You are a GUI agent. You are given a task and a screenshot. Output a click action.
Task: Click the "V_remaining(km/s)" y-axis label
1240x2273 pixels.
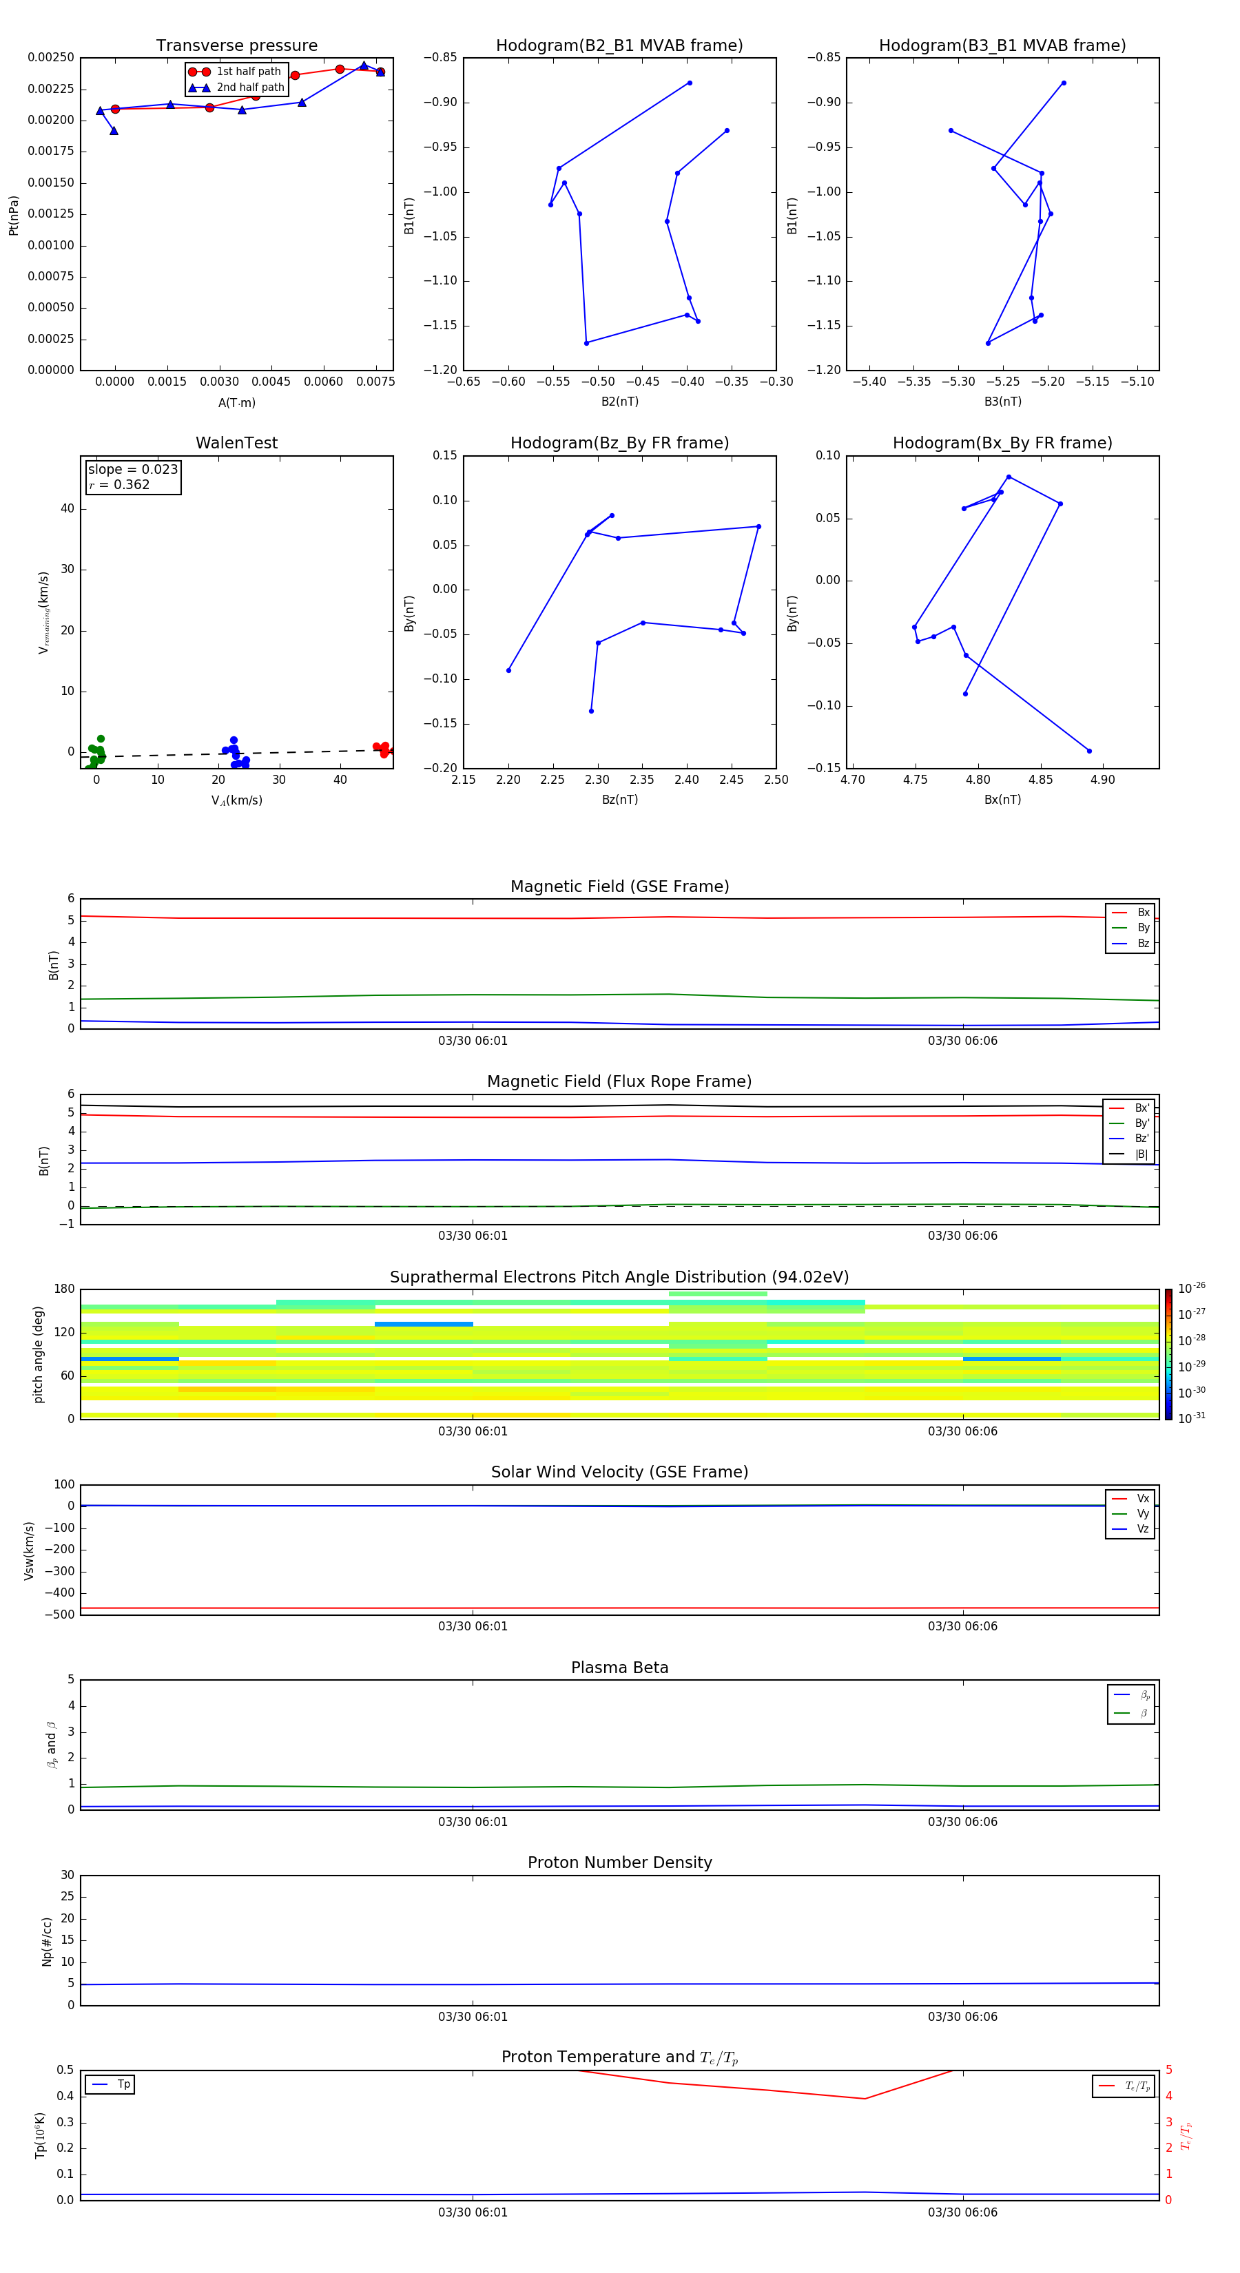pyautogui.click(x=43, y=612)
